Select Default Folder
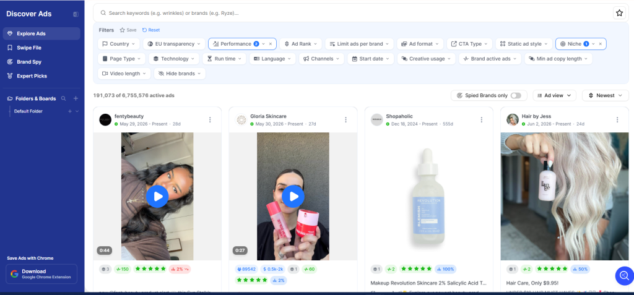The height and width of the screenshot is (295, 634). [28, 111]
